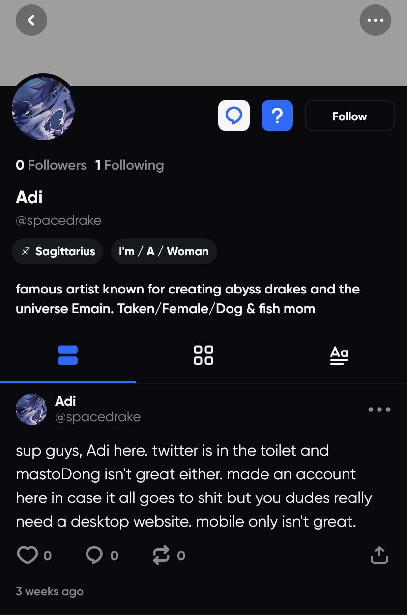This screenshot has width=407, height=615.
Task: Follow the Adi profile
Action: point(349,116)
